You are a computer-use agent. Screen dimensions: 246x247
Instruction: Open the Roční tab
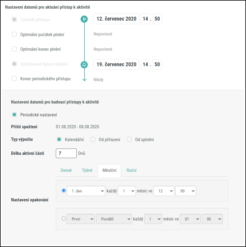tap(131, 170)
